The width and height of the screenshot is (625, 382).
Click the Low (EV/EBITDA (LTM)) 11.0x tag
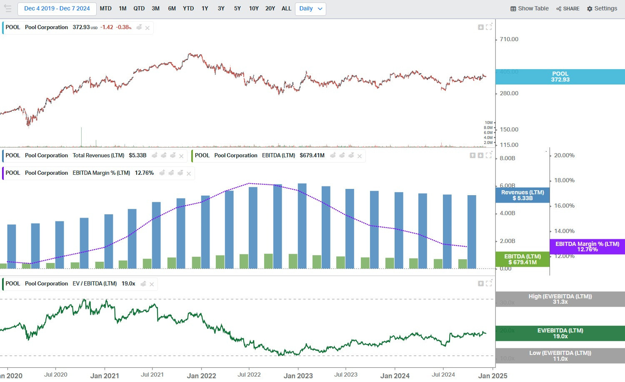point(560,356)
